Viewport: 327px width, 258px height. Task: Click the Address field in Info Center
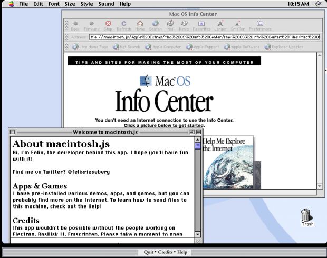(204, 37)
